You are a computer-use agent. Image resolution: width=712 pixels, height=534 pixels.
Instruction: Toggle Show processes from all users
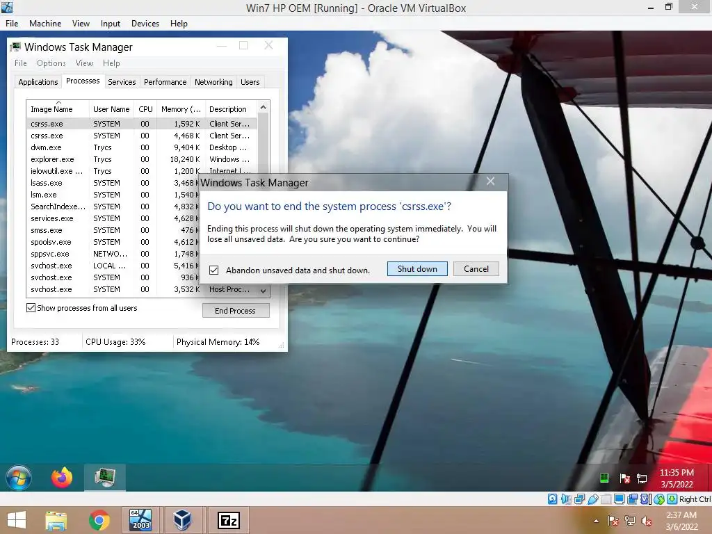[x=31, y=308]
